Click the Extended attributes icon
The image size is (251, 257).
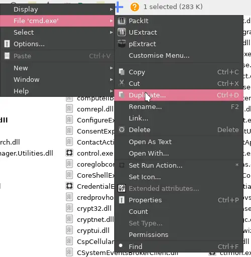coord(122,188)
